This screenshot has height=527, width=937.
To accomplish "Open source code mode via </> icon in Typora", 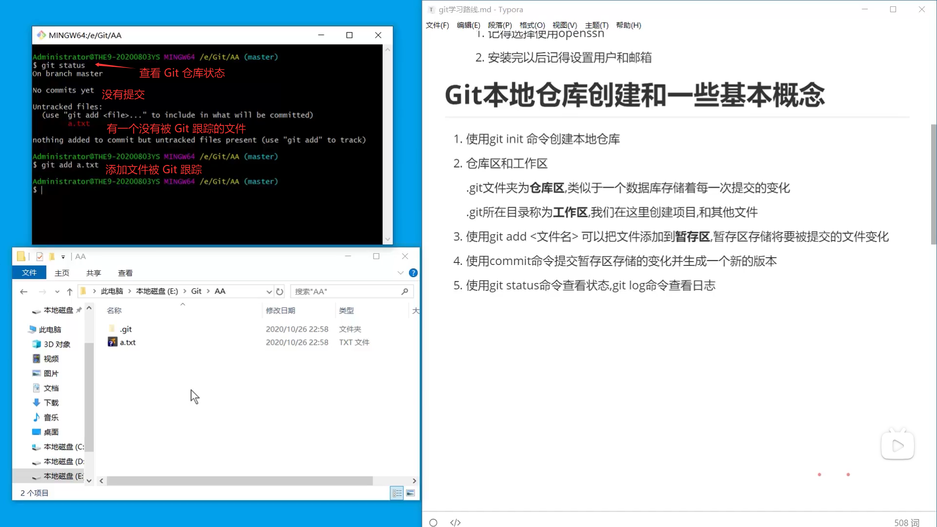I will tap(455, 522).
